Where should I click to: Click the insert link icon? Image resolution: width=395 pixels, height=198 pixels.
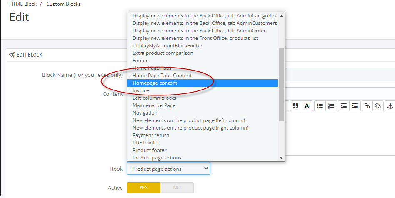367,106
